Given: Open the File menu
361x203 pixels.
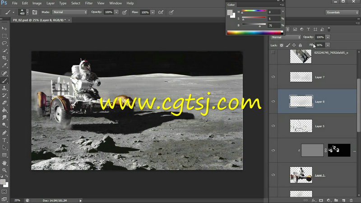Looking at the screenshot, I should 15,3.
